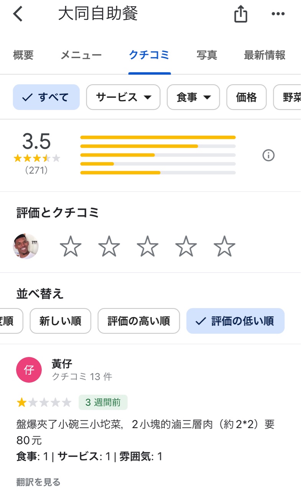Tap the back arrow icon
Viewport: 301px width, 491px height.
click(18, 14)
